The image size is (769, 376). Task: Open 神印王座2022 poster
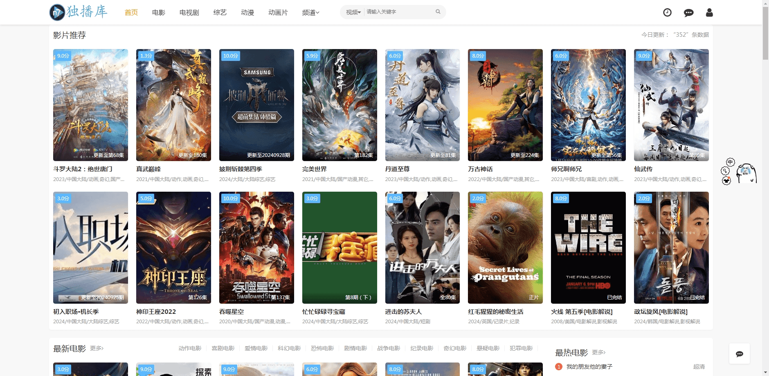pyautogui.click(x=173, y=248)
